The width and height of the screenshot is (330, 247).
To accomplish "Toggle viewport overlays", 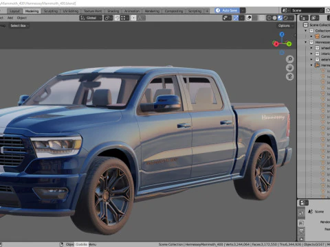I will [249, 18].
